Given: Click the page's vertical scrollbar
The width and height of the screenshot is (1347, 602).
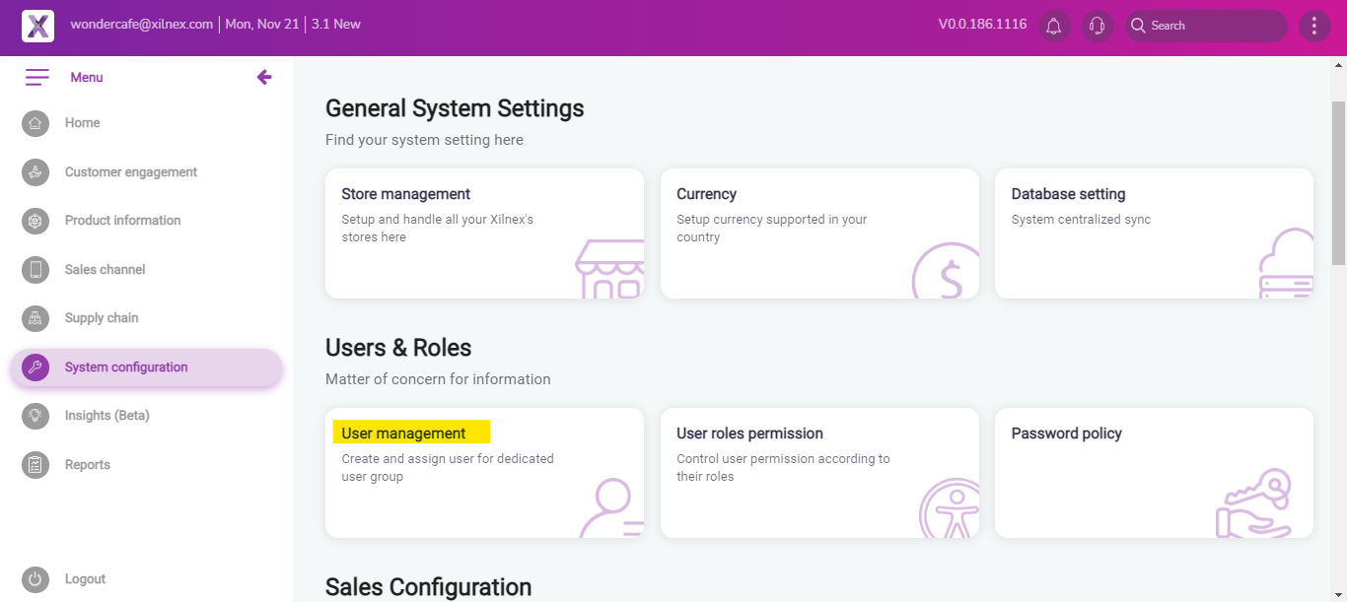Looking at the screenshot, I should [1338, 182].
